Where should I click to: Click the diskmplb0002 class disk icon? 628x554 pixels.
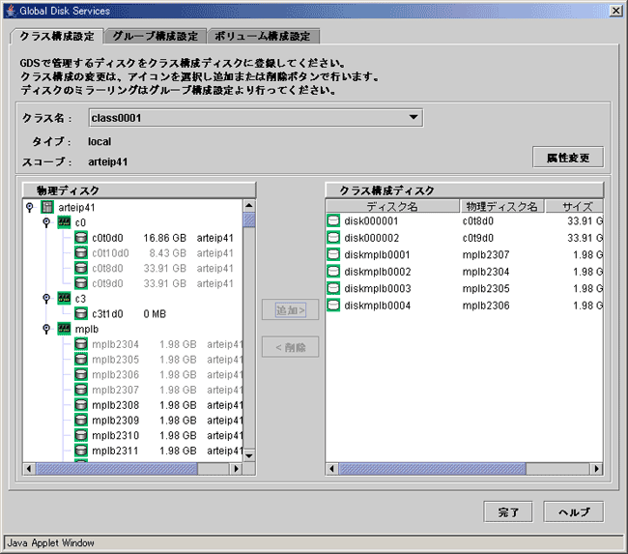click(333, 272)
